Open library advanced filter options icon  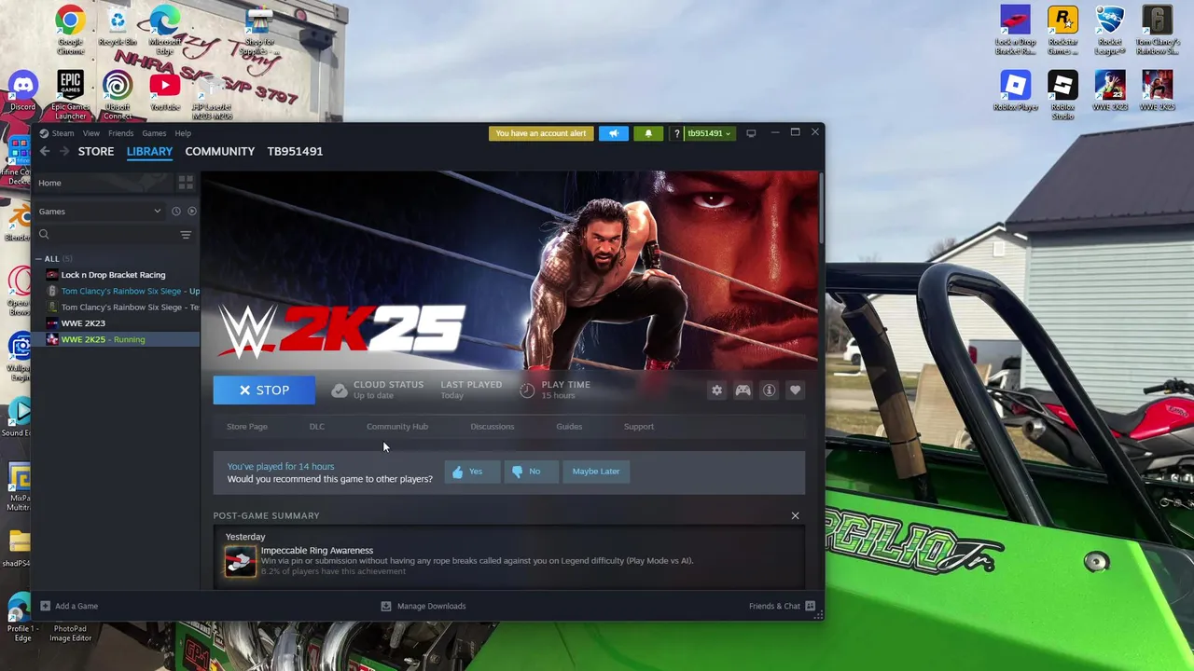[x=186, y=235]
